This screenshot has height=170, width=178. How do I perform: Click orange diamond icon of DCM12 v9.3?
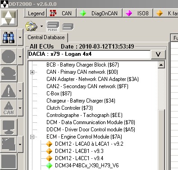pyautogui.click(x=49, y=151)
